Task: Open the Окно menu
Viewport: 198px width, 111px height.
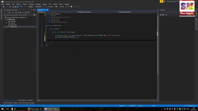Action: click(x=61, y=4)
